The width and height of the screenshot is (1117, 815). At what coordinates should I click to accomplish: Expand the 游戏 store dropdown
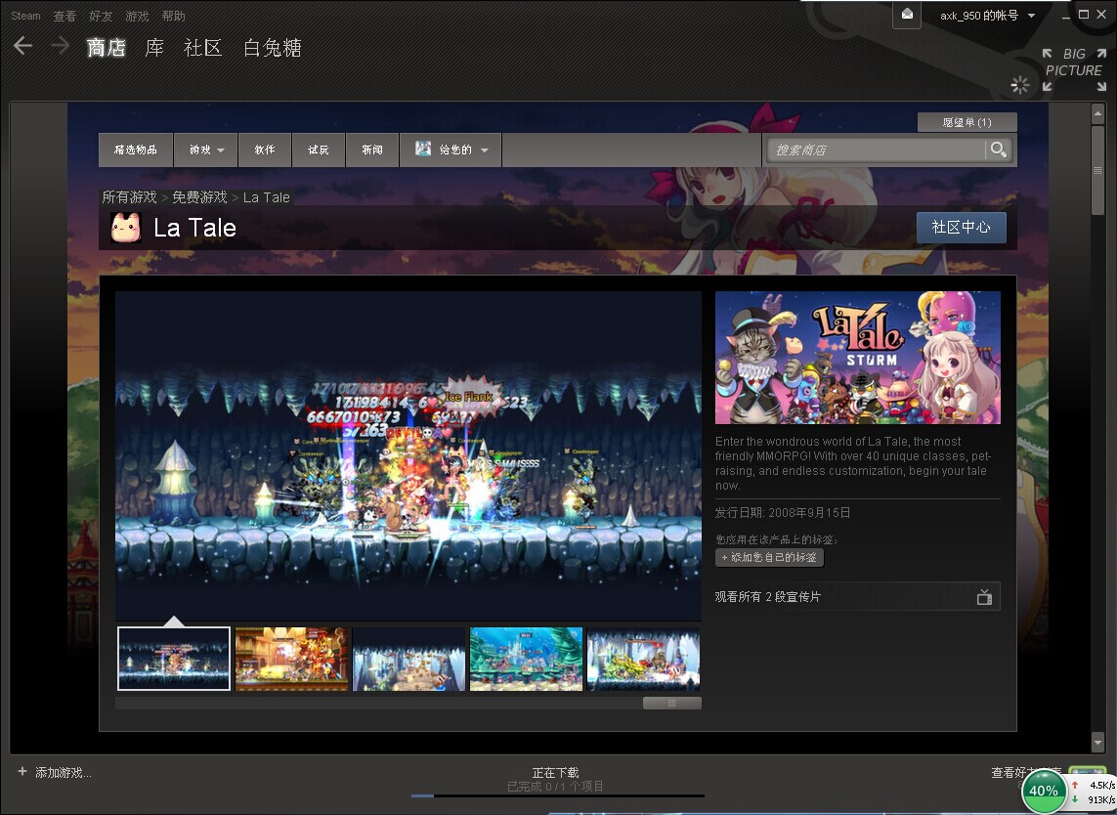[x=205, y=150]
